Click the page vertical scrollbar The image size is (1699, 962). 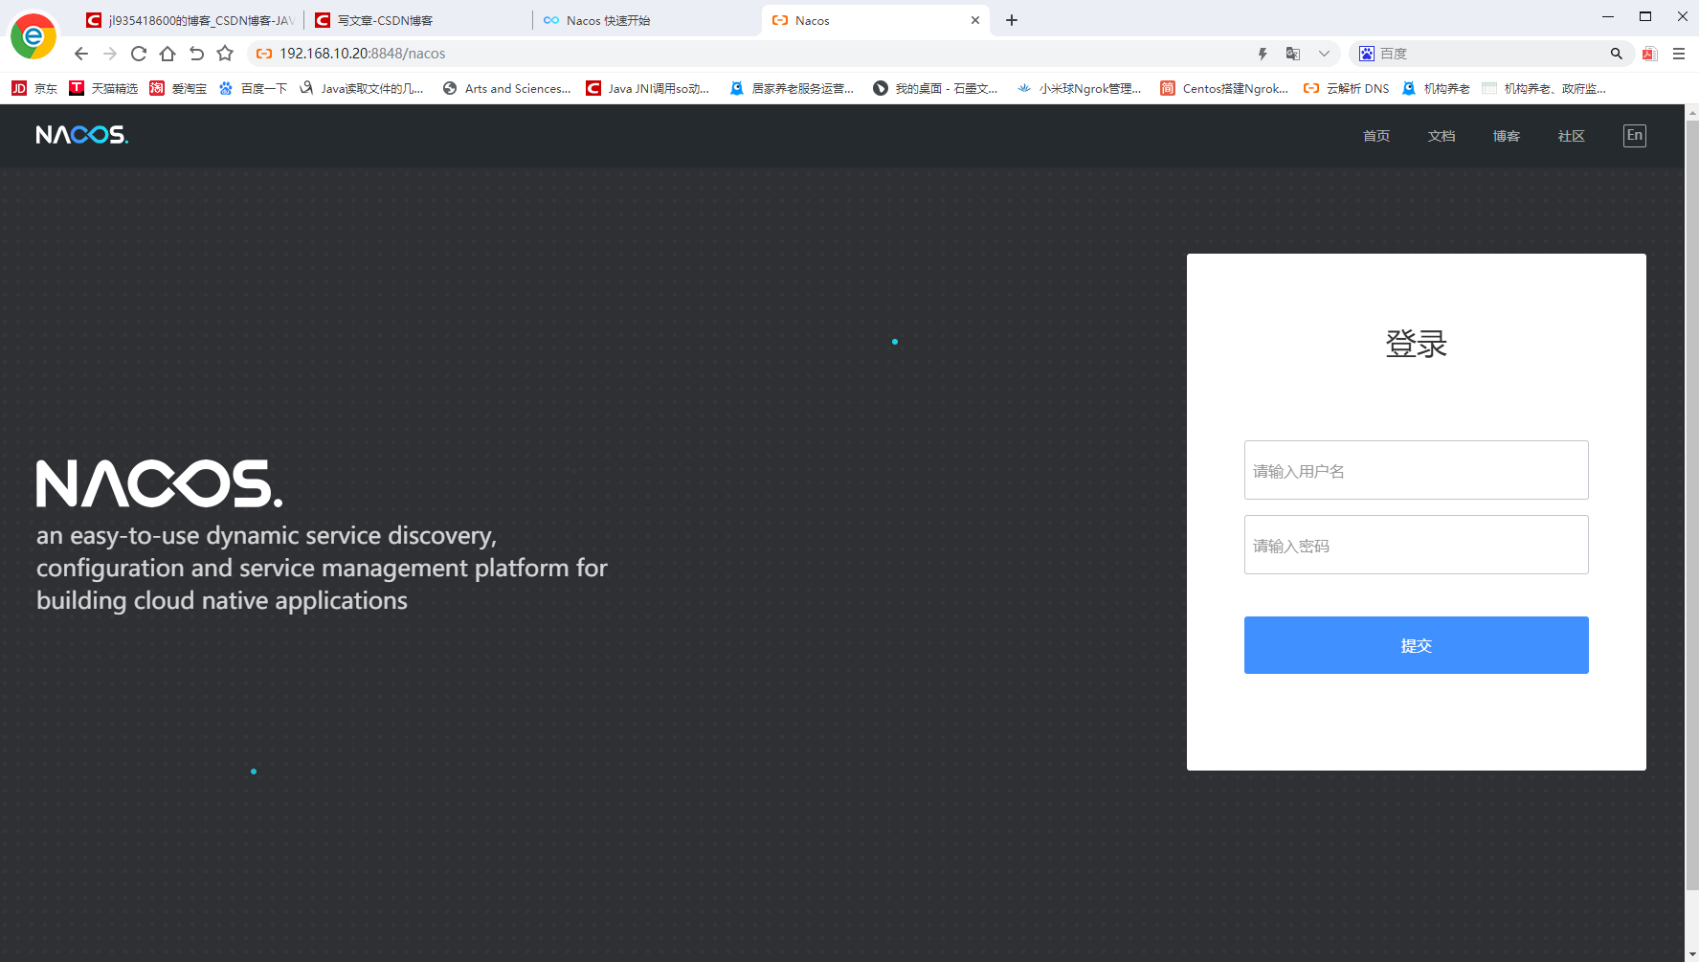point(1691,507)
